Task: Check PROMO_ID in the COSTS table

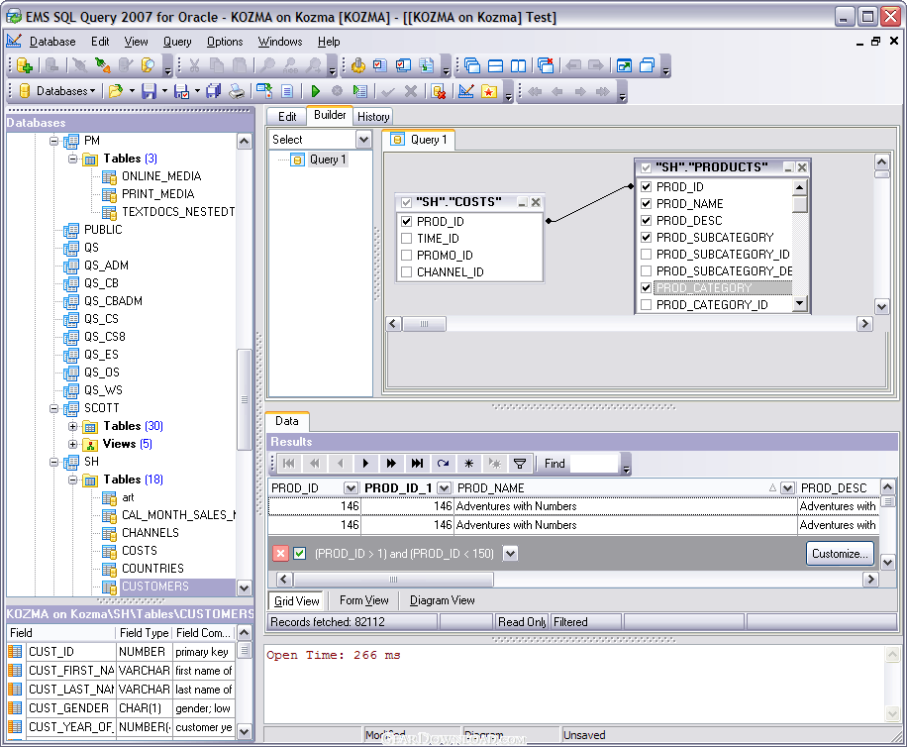Action: pos(407,256)
